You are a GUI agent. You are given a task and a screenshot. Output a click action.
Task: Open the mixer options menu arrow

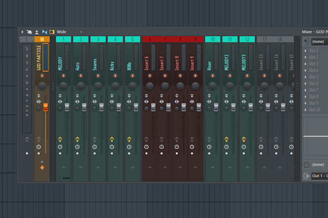pos(22,32)
